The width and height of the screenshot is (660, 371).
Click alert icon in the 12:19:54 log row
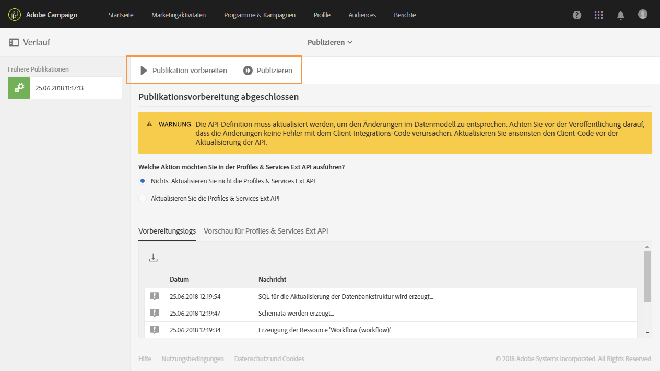(x=155, y=296)
